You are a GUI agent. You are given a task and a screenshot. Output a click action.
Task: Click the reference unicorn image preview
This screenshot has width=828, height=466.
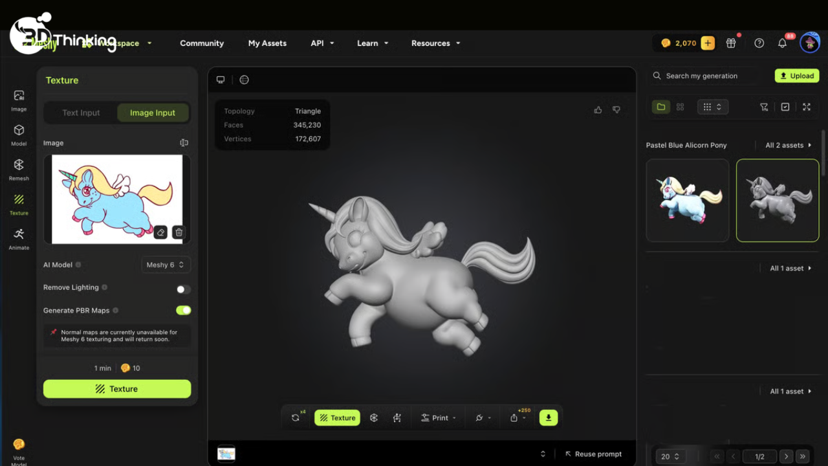coord(117,199)
